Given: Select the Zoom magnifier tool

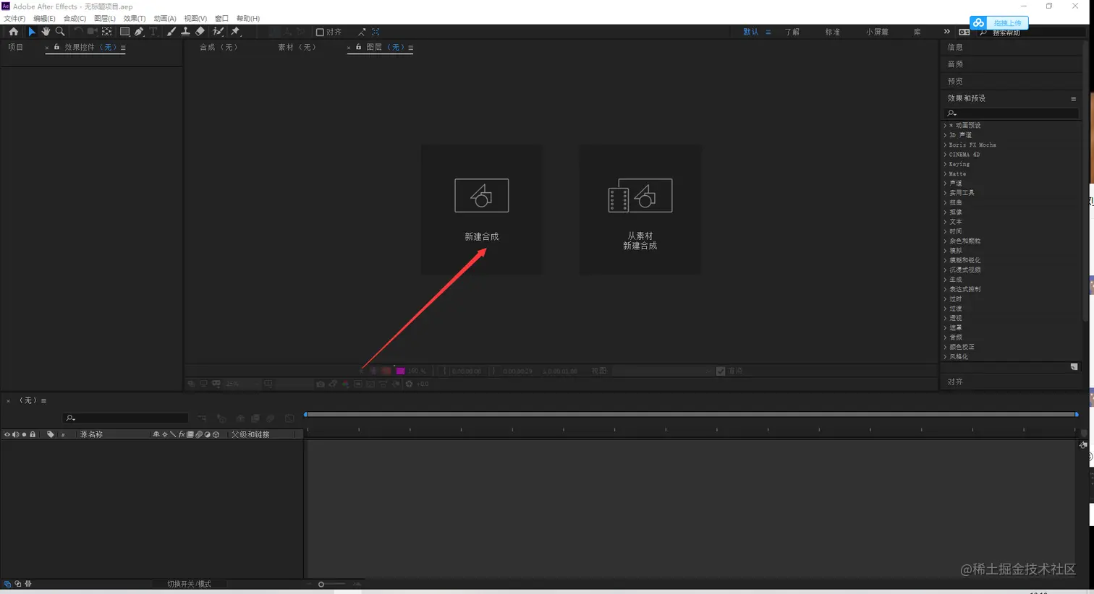Looking at the screenshot, I should click(60, 32).
